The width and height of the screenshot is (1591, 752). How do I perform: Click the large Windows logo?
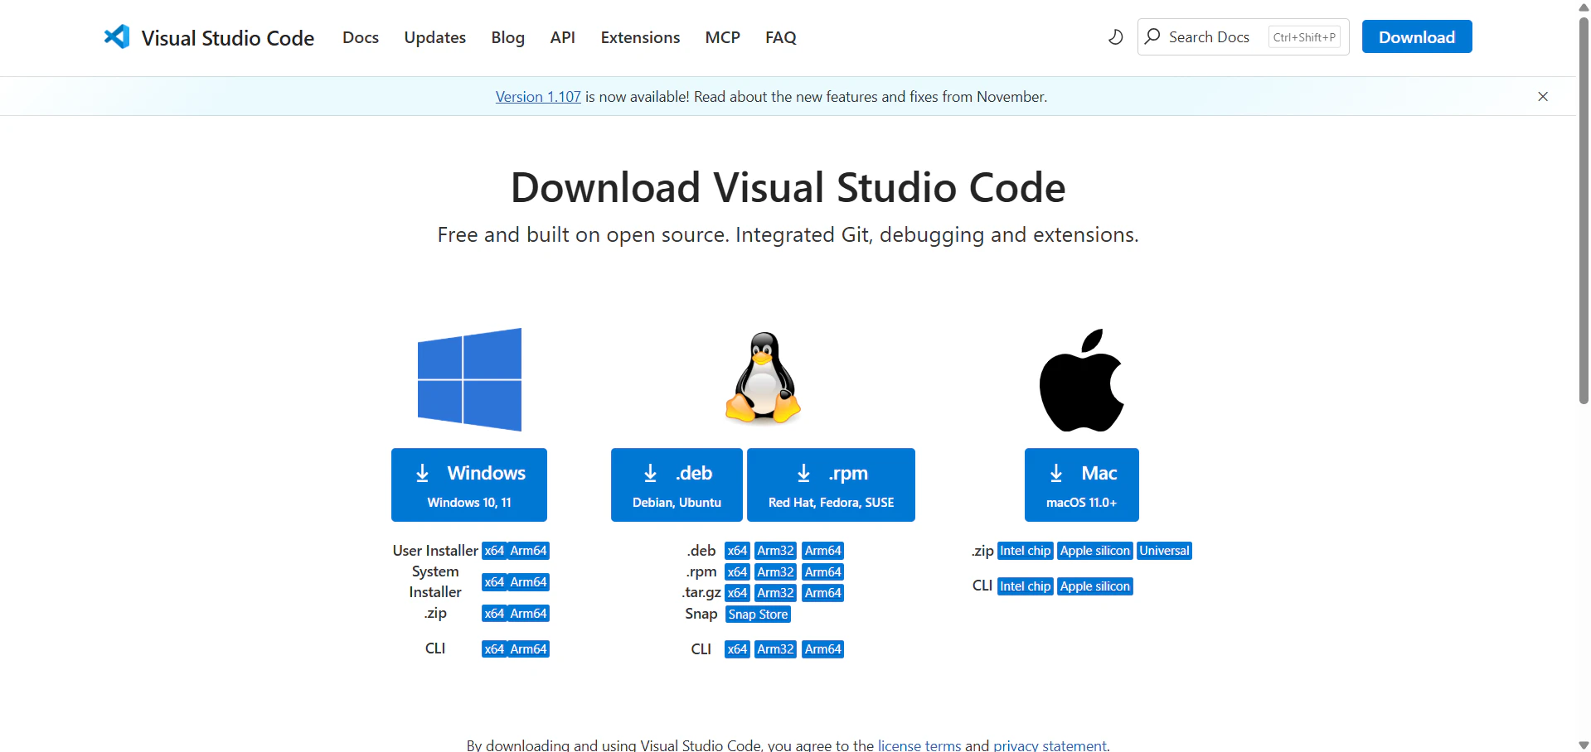pyautogui.click(x=469, y=379)
